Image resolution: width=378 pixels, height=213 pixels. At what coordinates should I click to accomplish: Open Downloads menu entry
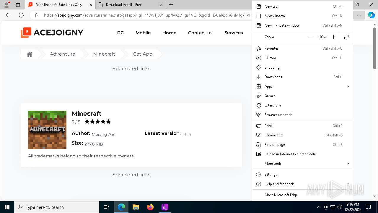(x=303, y=77)
